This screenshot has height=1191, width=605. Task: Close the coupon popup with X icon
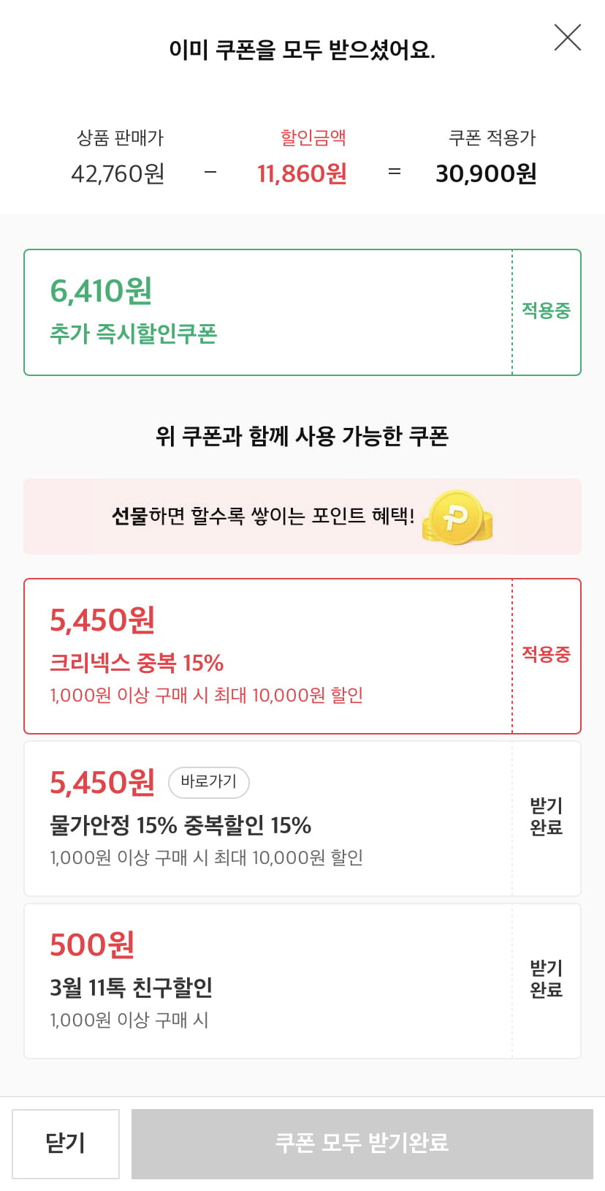[x=568, y=37]
